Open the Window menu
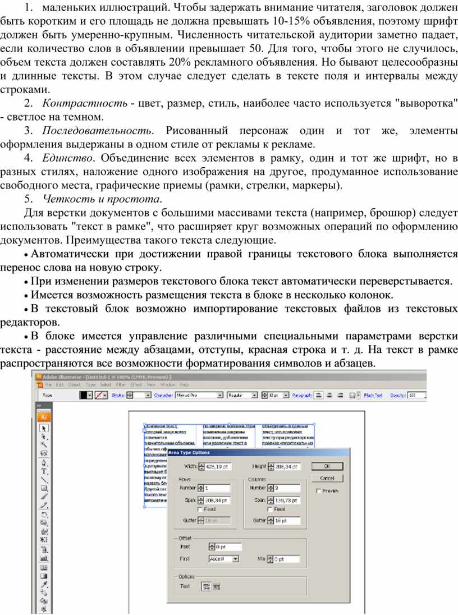Image resolution: width=458 pixels, height=615 pixels. (168, 385)
